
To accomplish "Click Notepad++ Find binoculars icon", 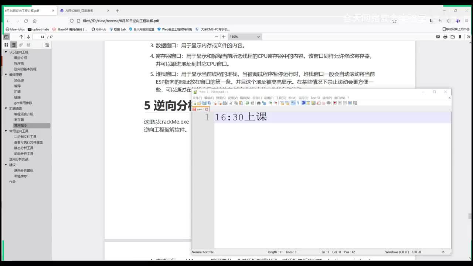I will point(259,103).
